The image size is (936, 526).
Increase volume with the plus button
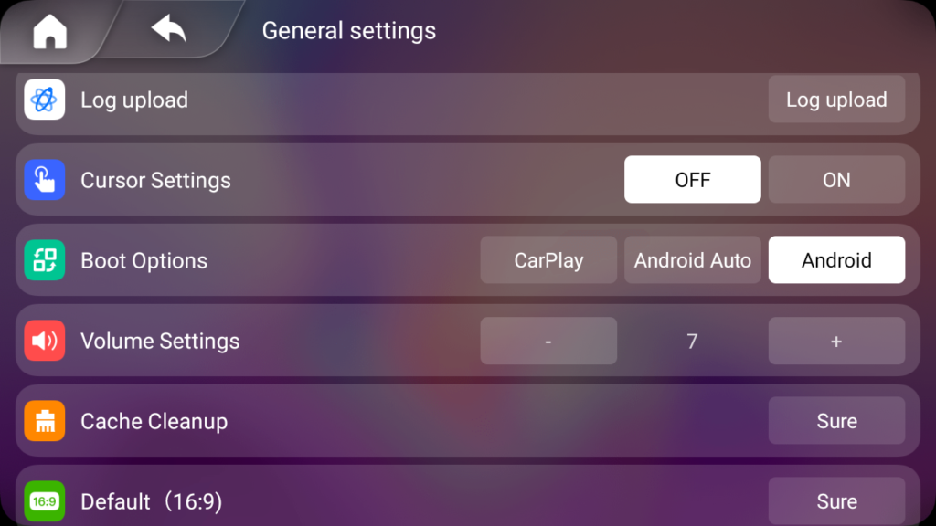(836, 341)
